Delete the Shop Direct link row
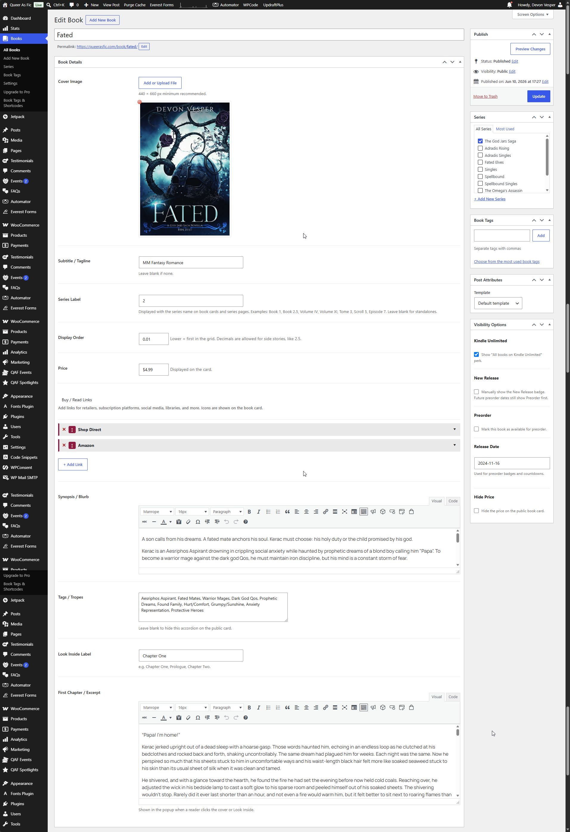 (x=64, y=429)
